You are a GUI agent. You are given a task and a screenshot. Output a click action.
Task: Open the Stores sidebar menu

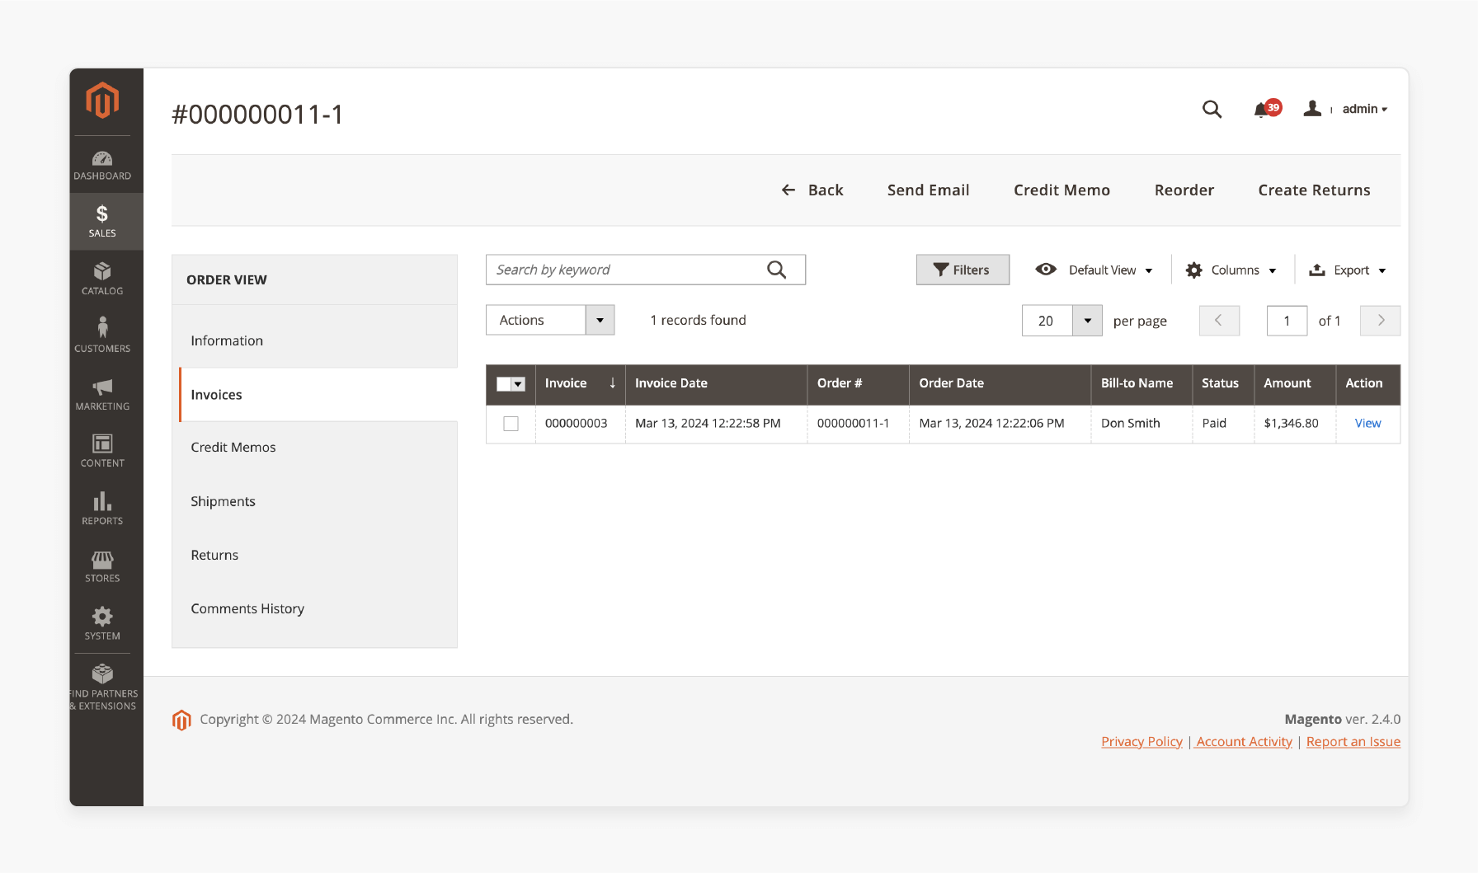pyautogui.click(x=102, y=567)
